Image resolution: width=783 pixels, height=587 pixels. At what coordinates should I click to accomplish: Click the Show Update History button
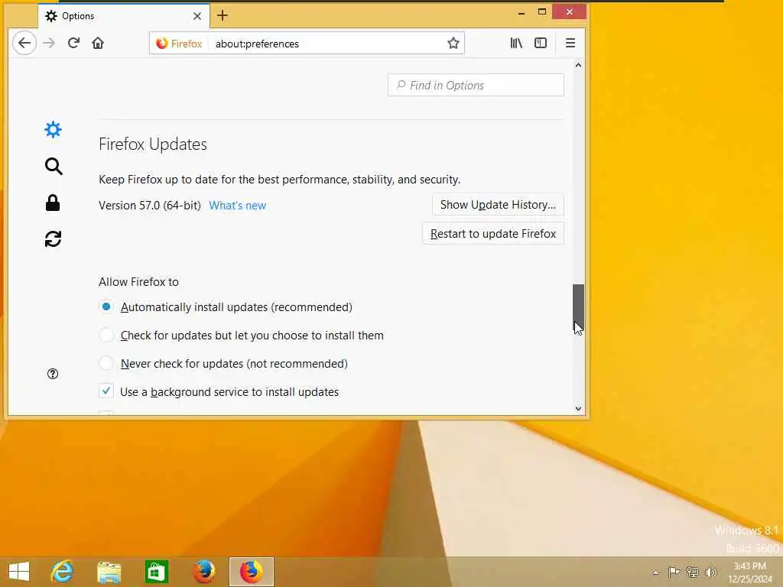498,205
